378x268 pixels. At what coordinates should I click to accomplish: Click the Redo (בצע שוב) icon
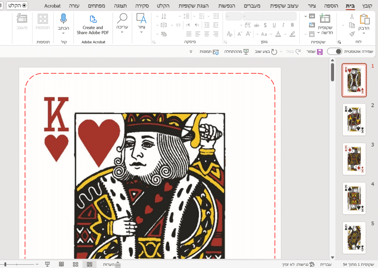pos(274,52)
